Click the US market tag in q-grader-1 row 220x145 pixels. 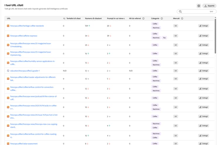pyautogui.click(x=176, y=71)
